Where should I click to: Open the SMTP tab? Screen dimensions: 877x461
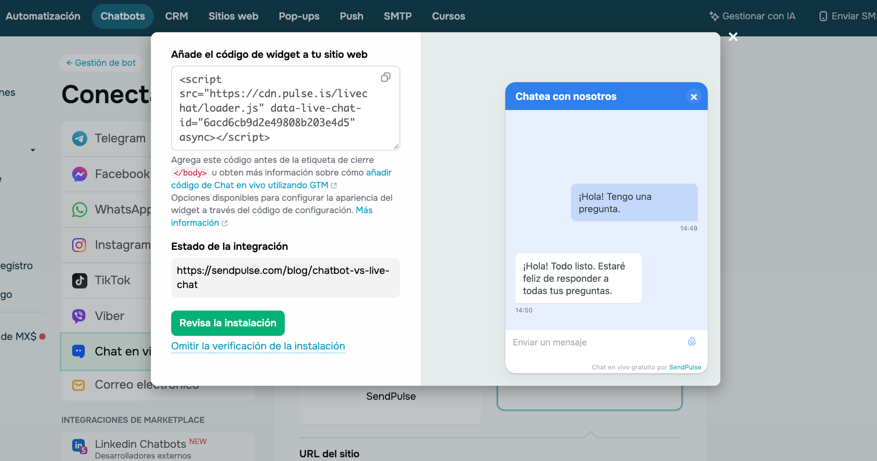tap(398, 16)
